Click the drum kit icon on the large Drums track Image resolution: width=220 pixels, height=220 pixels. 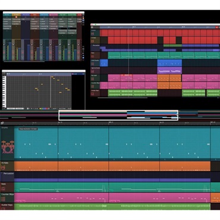tap(8, 147)
